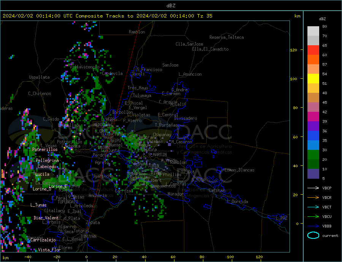This screenshot has width=342, height=262.
Task: Click the 'Divisadero' place label
Action: coord(185,118)
